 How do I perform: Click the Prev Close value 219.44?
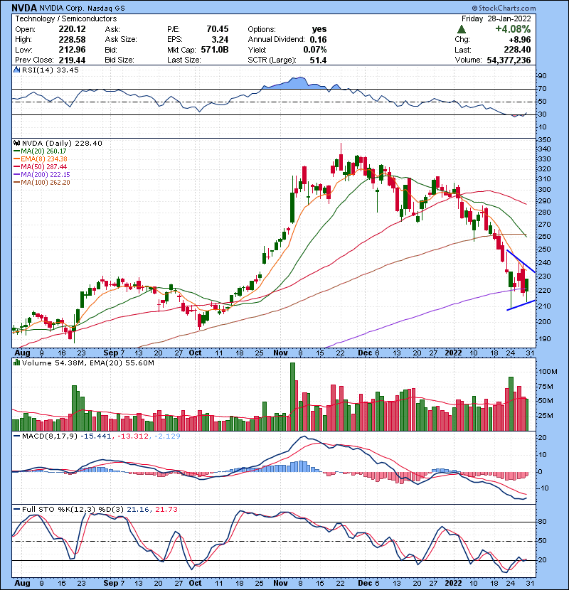pos(72,60)
